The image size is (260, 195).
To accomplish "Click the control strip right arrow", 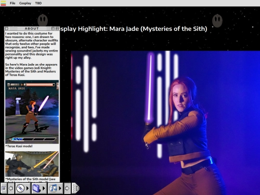I will pyautogui.click(x=67, y=188).
